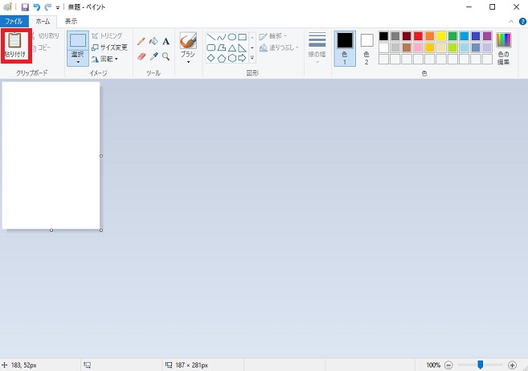Choose the green palette color
This screenshot has width=528, height=371.
[x=452, y=36]
